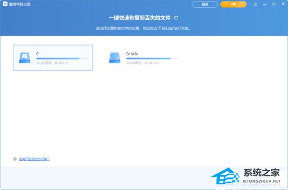
Task: Close the recovery application window
Action: click(x=283, y=4)
